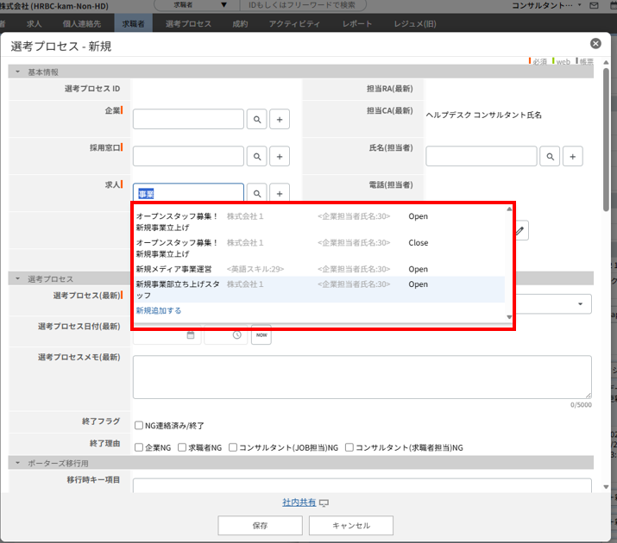Click the search icon next to 企業 field

(x=257, y=119)
